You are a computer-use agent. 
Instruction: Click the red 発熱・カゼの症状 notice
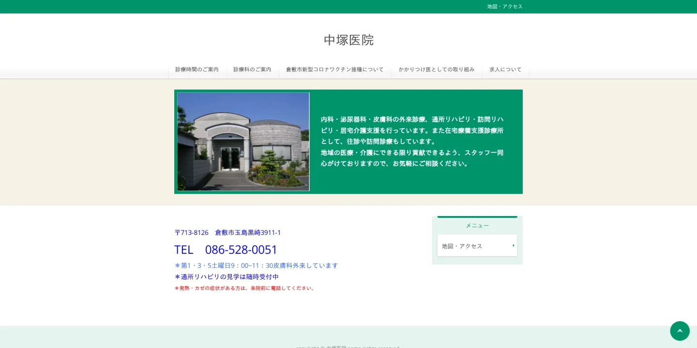coord(245,288)
